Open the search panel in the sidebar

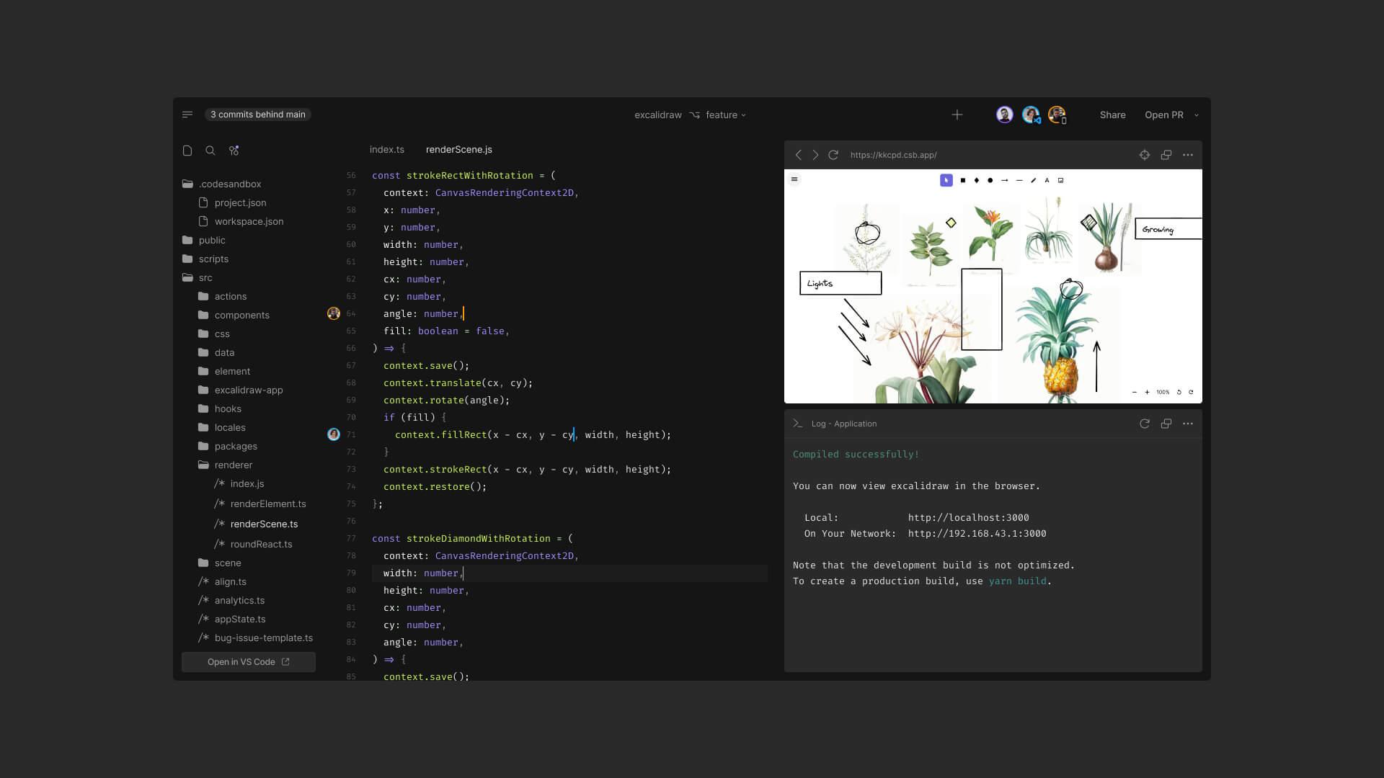[210, 151]
